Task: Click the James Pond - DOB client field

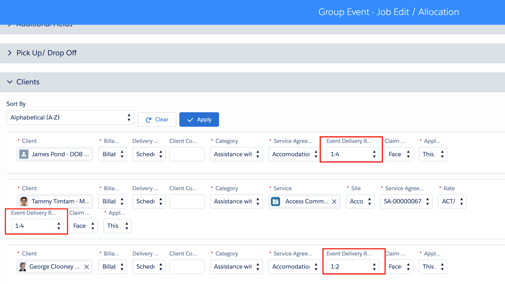Action: (x=55, y=154)
